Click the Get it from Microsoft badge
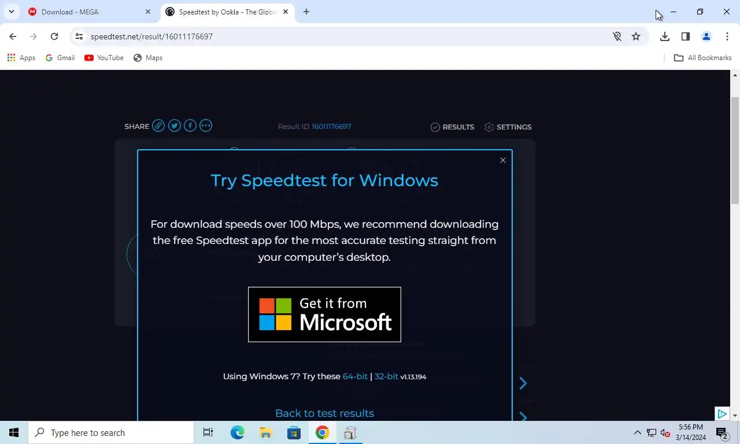The image size is (740, 444). 324,314
